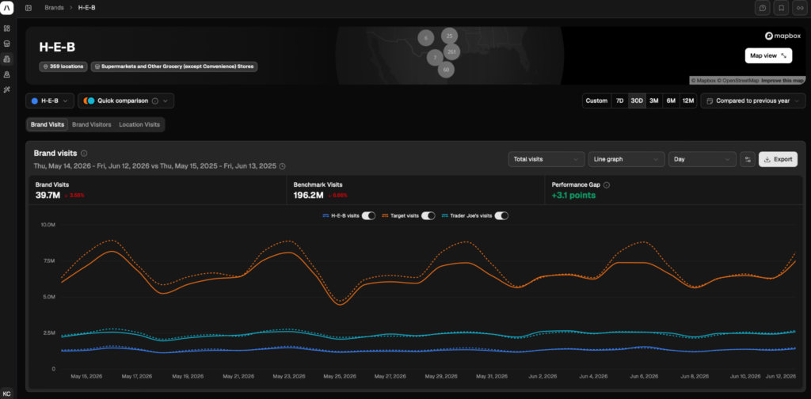This screenshot has width=811, height=399.
Task: Click the KC user avatar
Action: coord(6,393)
